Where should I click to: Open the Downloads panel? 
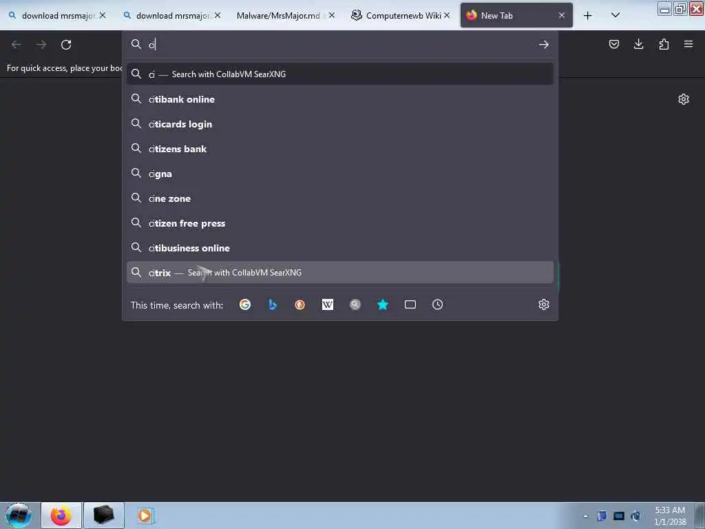click(638, 44)
